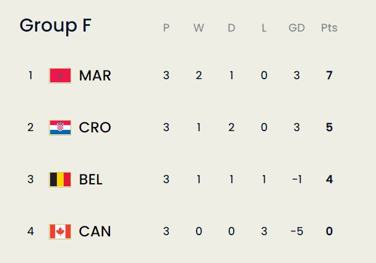This screenshot has width=376, height=263.
Task: Click Morocco's 7 points value
Action: [x=329, y=75]
